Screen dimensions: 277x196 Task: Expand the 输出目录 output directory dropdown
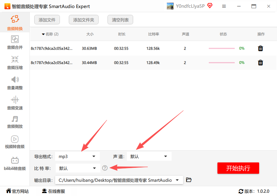pyautogui.click(x=119, y=180)
